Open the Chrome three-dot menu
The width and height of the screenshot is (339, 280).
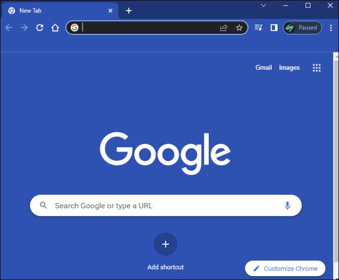(331, 28)
